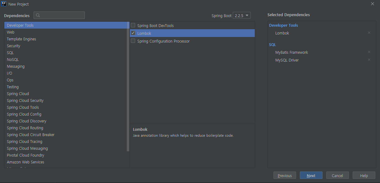Image resolution: width=380 pixels, height=183 pixels.
Task: Select the Ops category
Action: (x=66, y=80)
